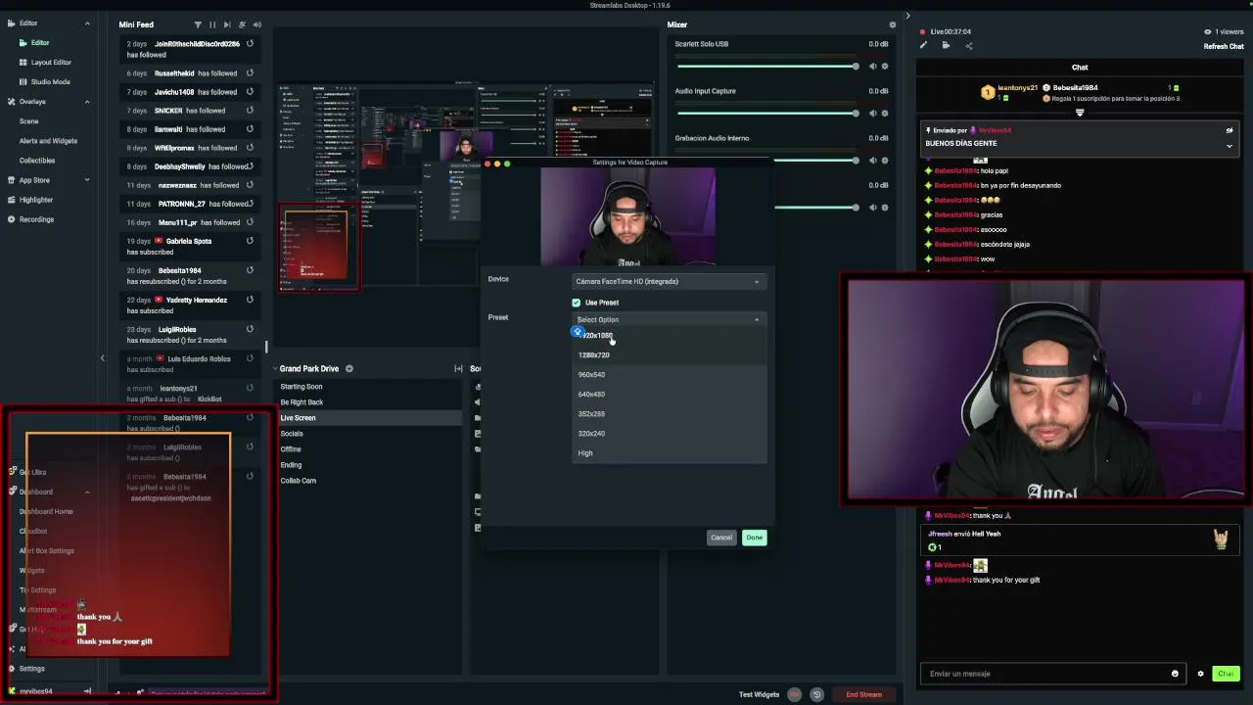Toggle viewer count eye icon
1253x705 pixels.
tap(1207, 31)
